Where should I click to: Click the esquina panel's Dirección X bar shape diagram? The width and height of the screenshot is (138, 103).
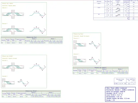coord(95,45)
